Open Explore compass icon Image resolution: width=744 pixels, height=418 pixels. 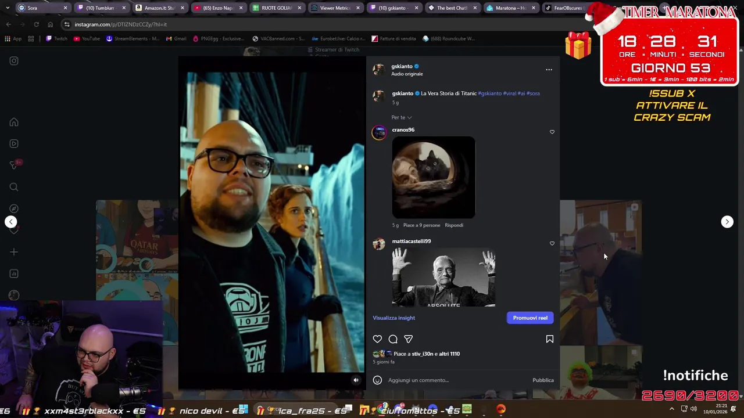14,208
